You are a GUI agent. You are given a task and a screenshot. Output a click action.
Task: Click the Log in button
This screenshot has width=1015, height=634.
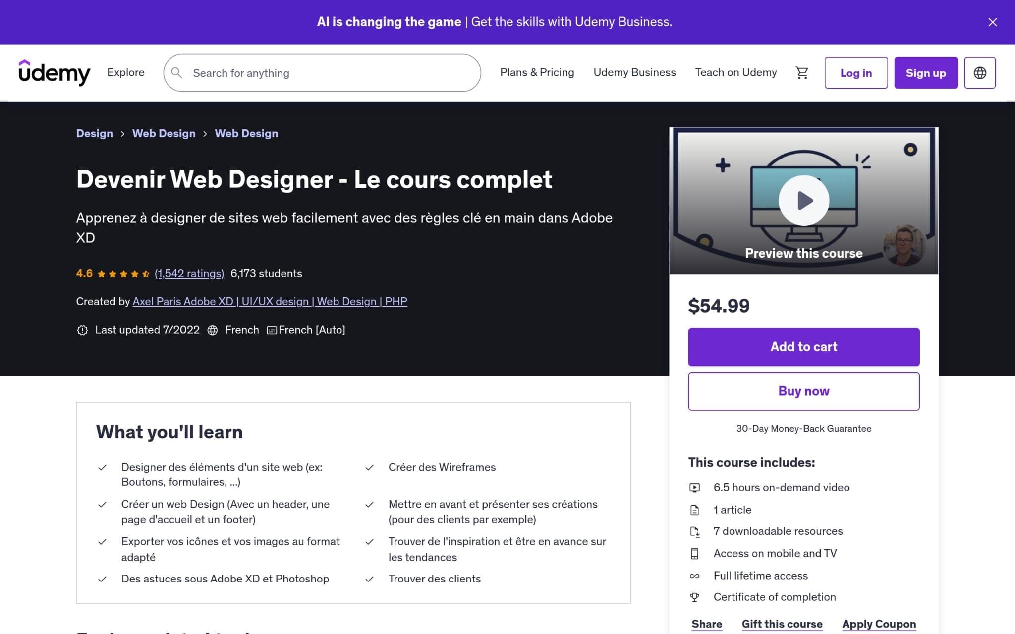(x=856, y=73)
